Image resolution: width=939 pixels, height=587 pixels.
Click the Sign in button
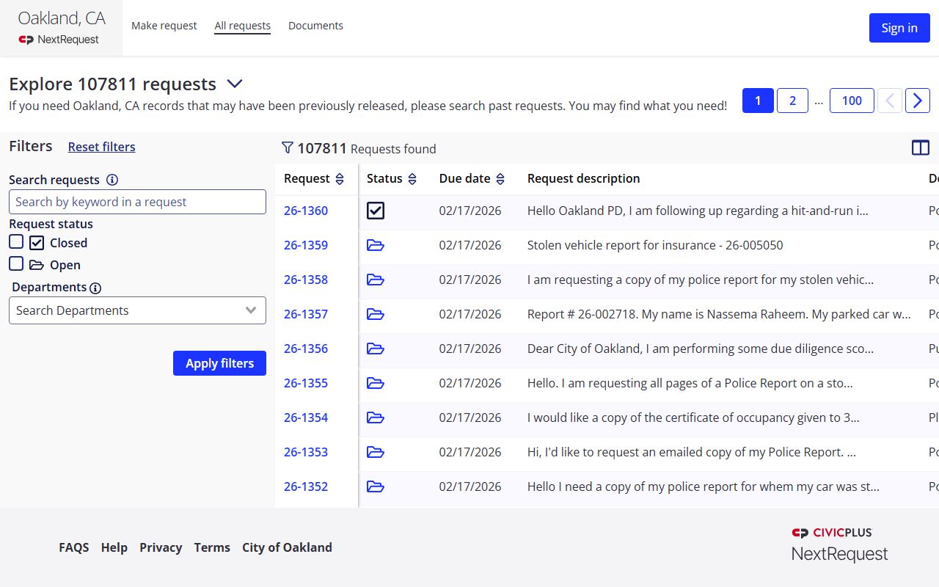tap(899, 28)
